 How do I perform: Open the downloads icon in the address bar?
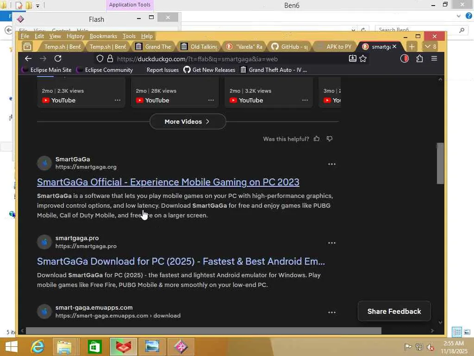point(352,58)
